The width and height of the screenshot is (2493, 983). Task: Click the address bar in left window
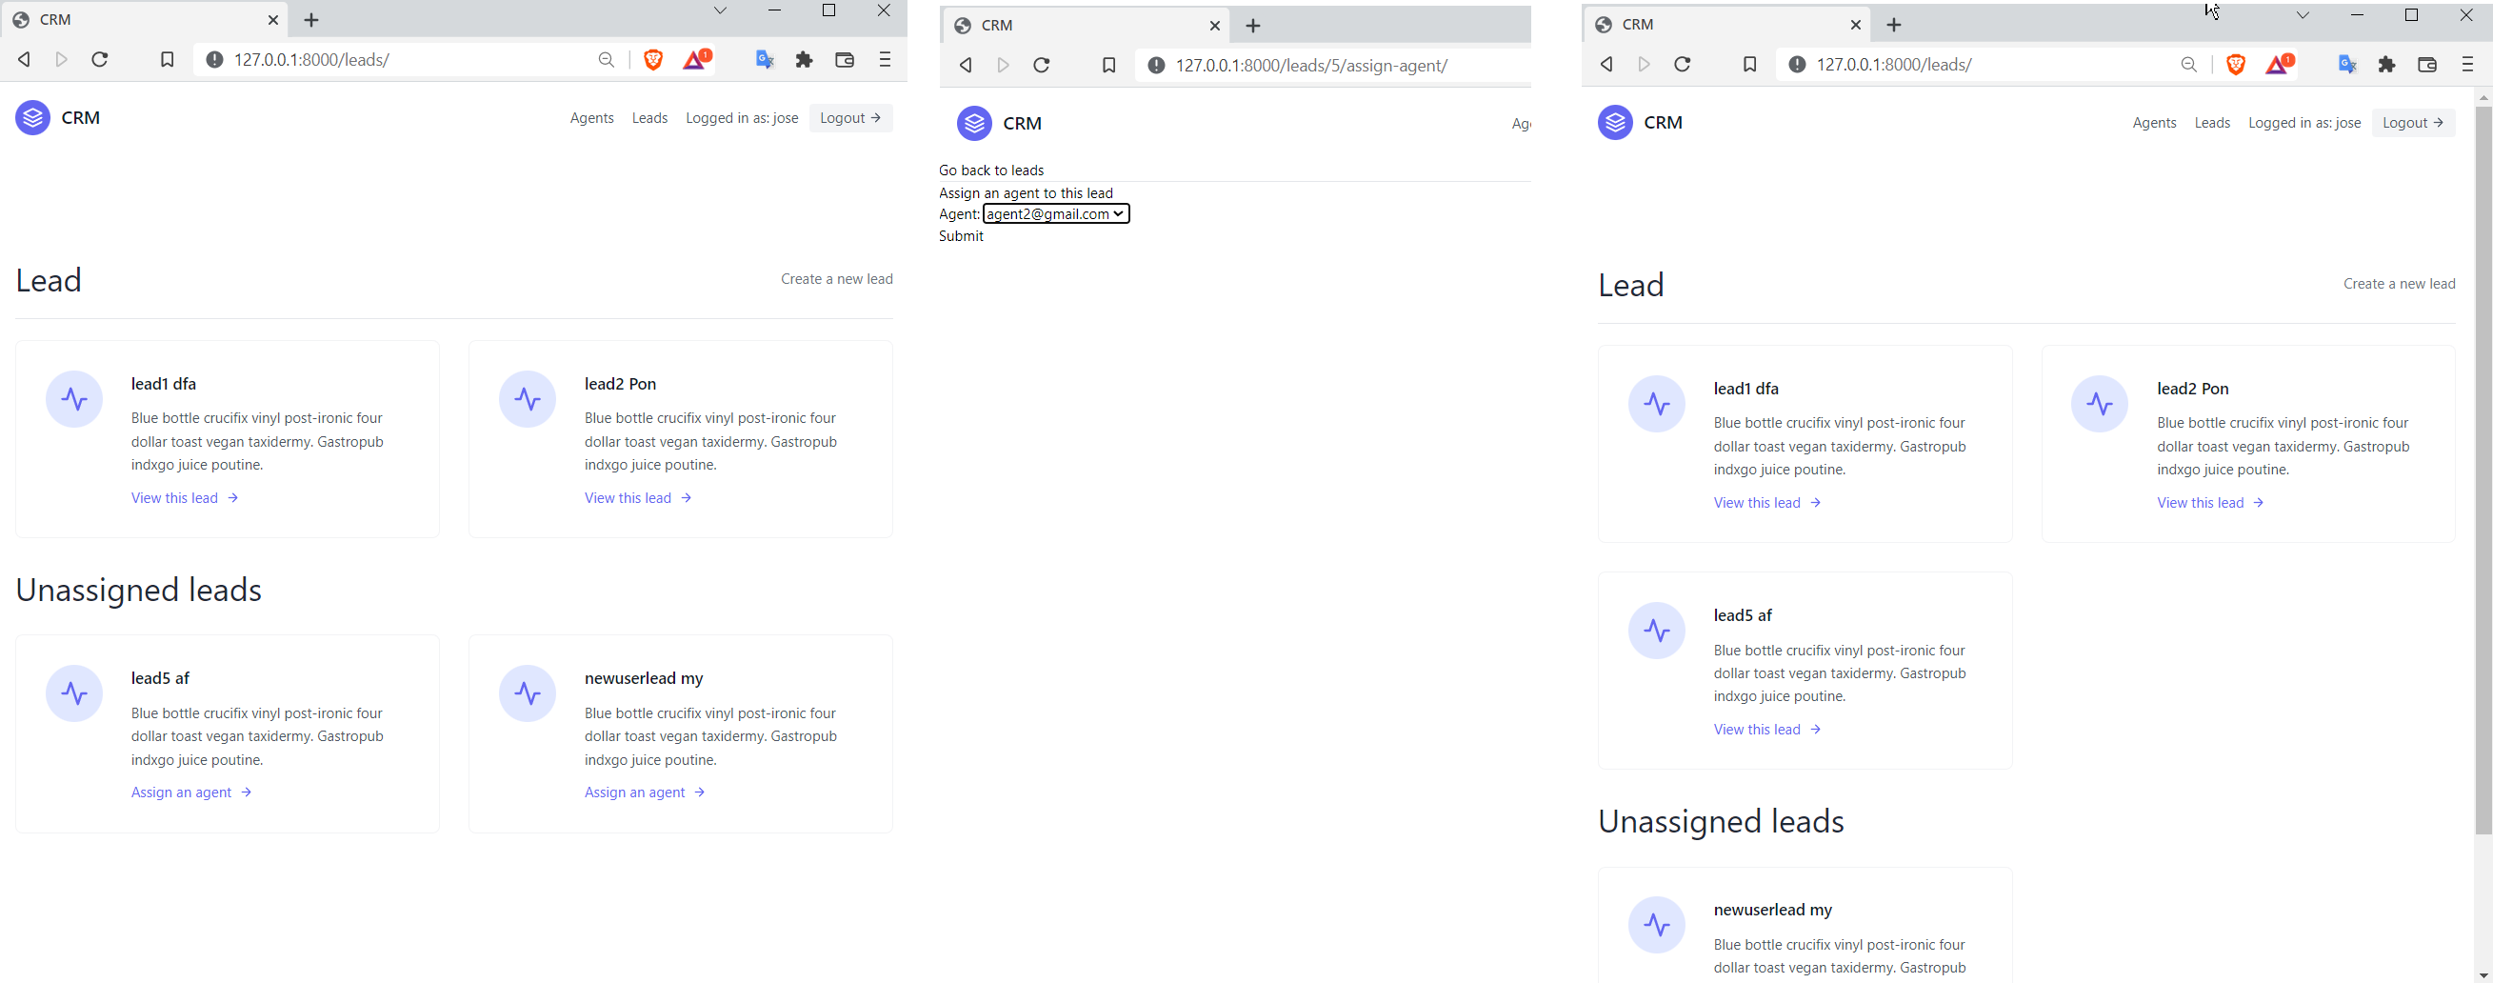coord(407,60)
